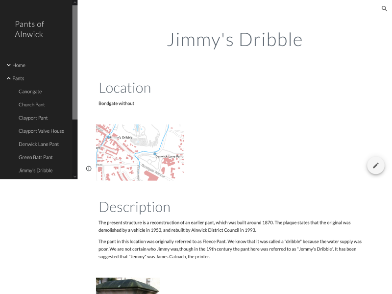This screenshot has height=294, width=392.
Task: Click the location map image
Action: [140, 152]
